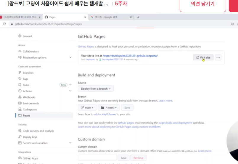Viewport: 238px width, 164px height.
Task: Click the Webhooks icon in sidebar
Action: (20, 97)
